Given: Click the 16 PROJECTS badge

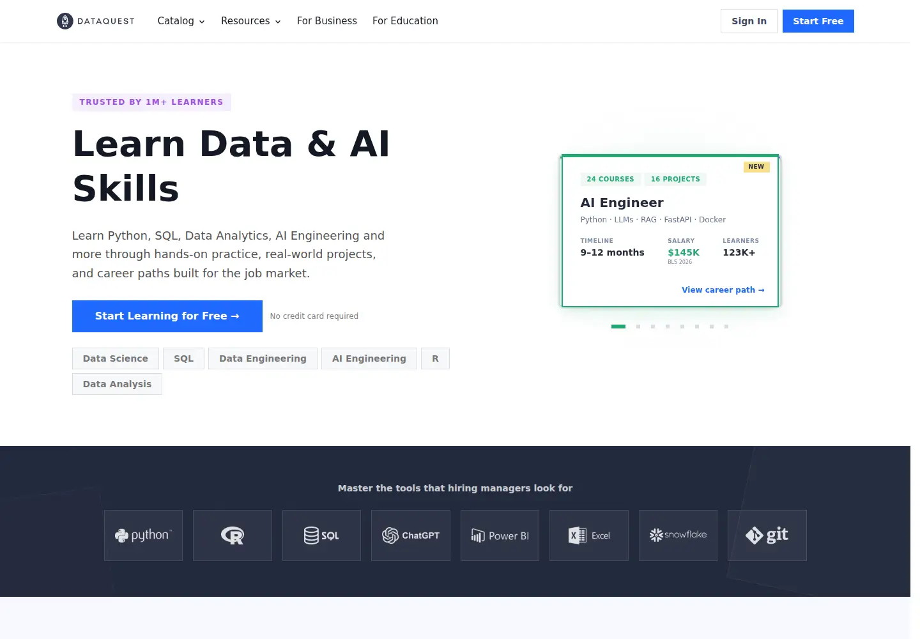Looking at the screenshot, I should [675, 179].
